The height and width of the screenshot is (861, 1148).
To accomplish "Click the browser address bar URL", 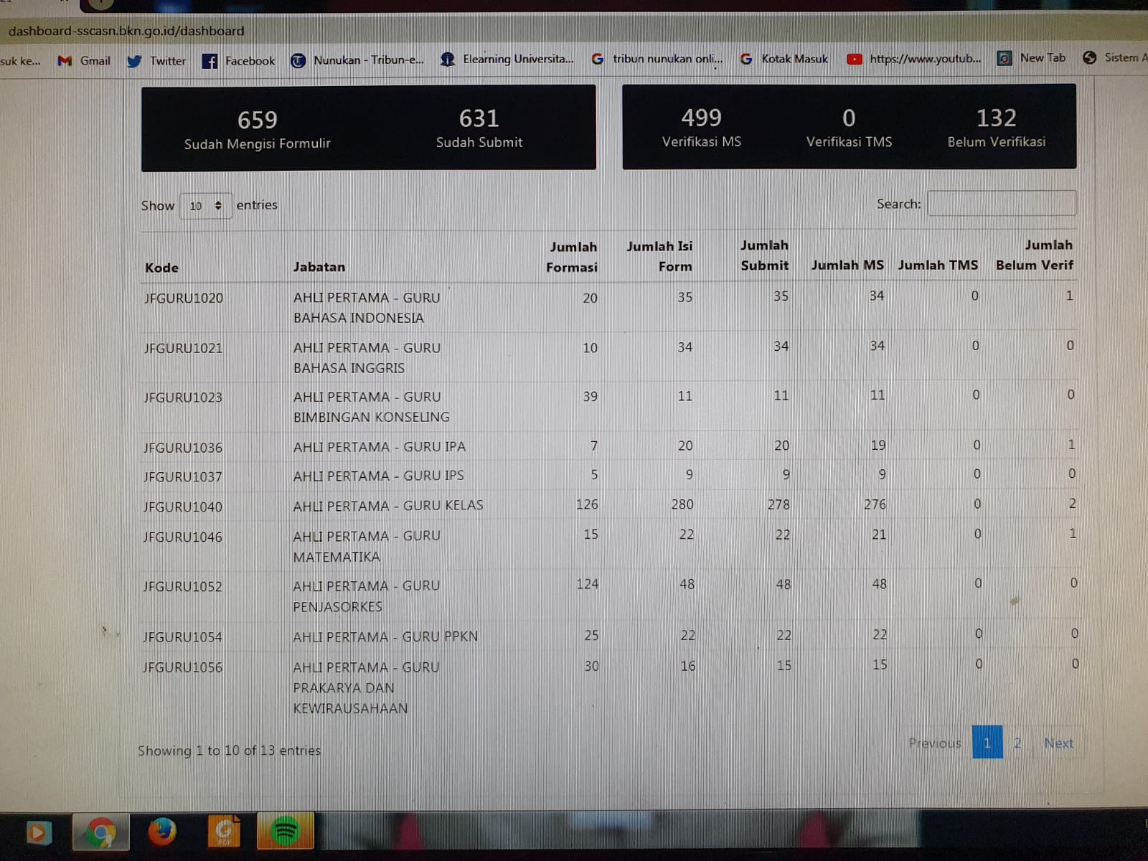I will coord(126,31).
